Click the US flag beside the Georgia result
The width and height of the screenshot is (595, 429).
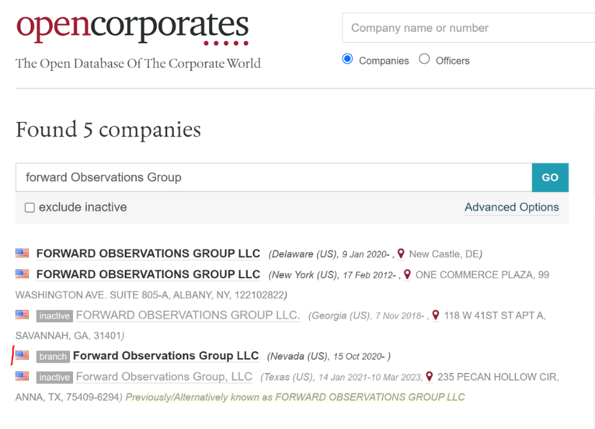point(22,314)
